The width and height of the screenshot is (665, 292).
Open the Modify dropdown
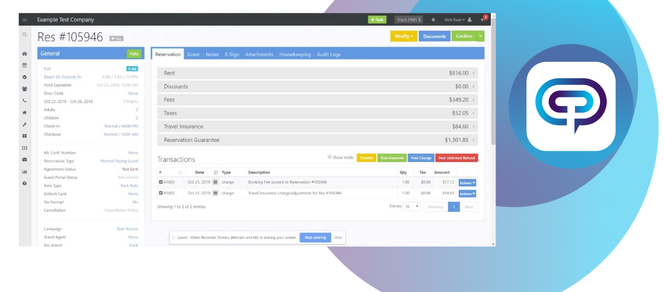click(x=404, y=36)
